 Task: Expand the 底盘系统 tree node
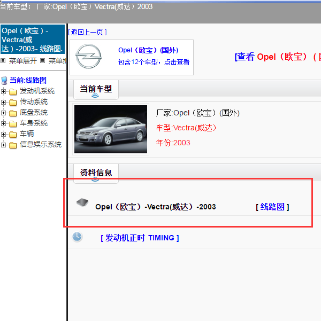coord(3,113)
